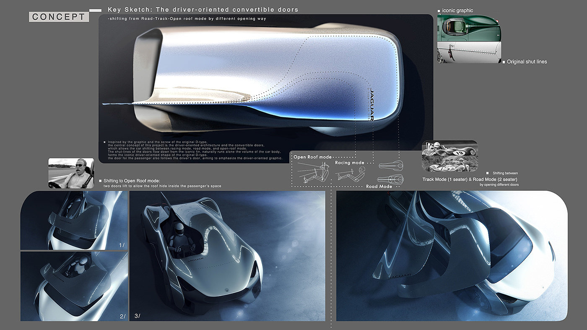This screenshot has height=330, width=587.
Task: Select the black-and-white racing cars photo
Action: coord(449,156)
